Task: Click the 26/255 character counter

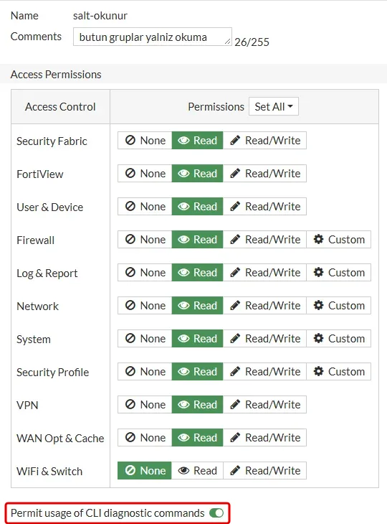Action: point(252,42)
